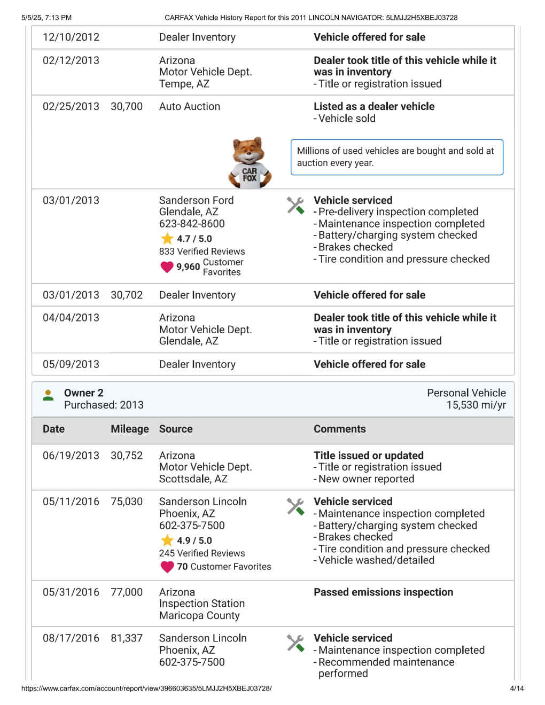Click the yellow star rating 4.7 / 5.0

(167, 238)
